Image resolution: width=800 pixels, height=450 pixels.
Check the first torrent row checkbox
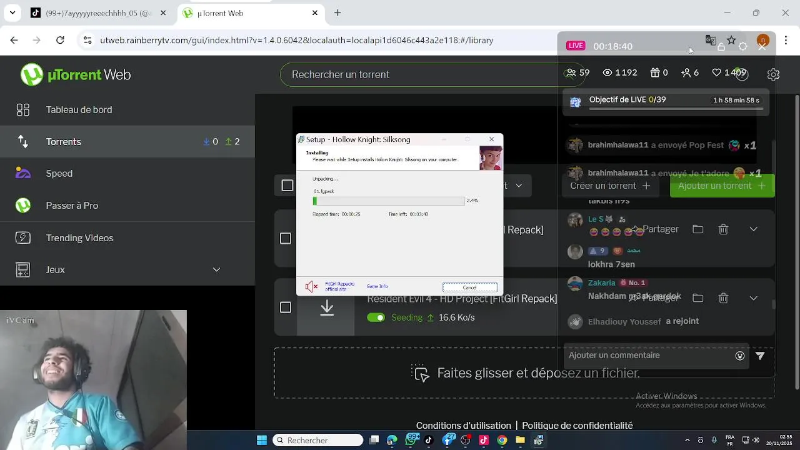[286, 239]
